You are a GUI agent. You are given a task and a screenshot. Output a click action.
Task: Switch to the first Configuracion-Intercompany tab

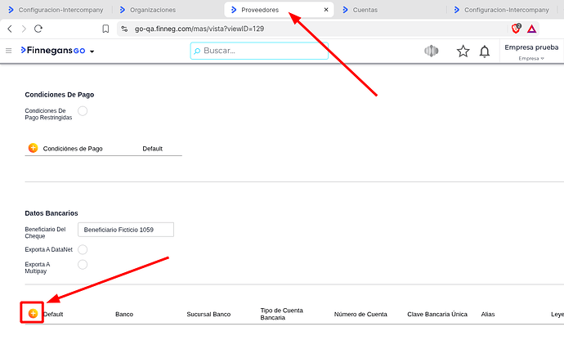click(x=56, y=10)
